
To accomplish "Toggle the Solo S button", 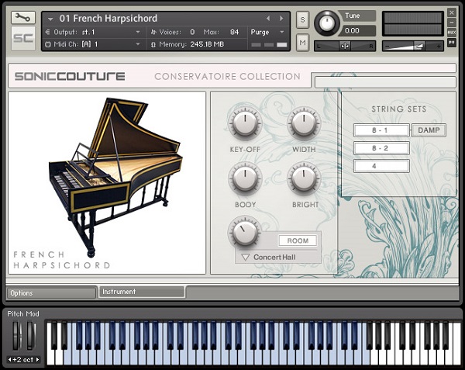I will tap(302, 19).
